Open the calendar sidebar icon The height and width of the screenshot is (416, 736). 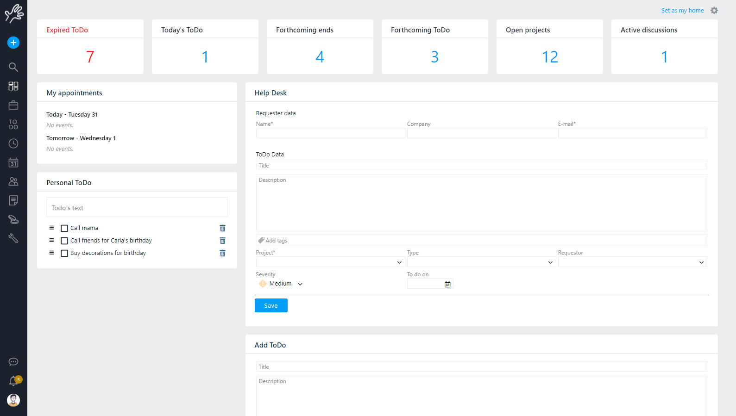13,163
